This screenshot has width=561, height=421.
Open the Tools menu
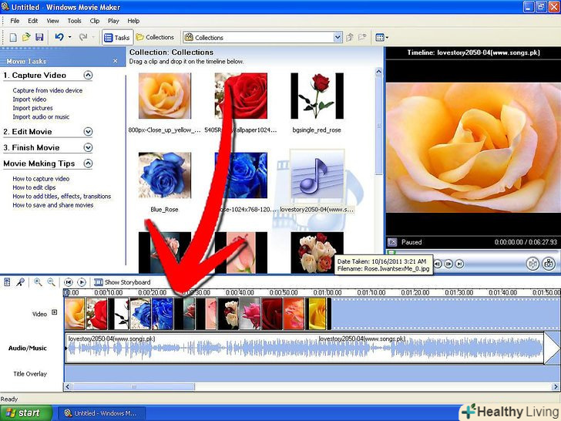(74, 21)
